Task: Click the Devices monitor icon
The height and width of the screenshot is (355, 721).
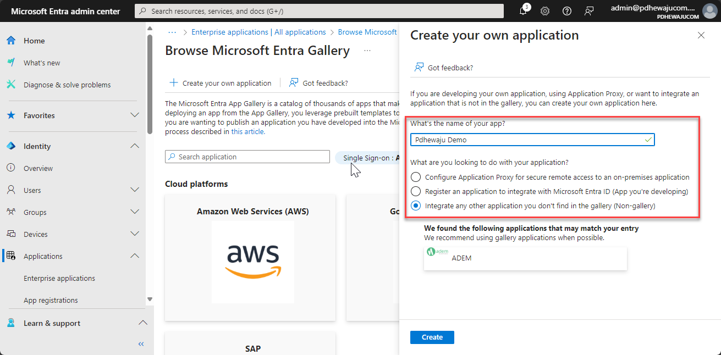Action: point(11,234)
